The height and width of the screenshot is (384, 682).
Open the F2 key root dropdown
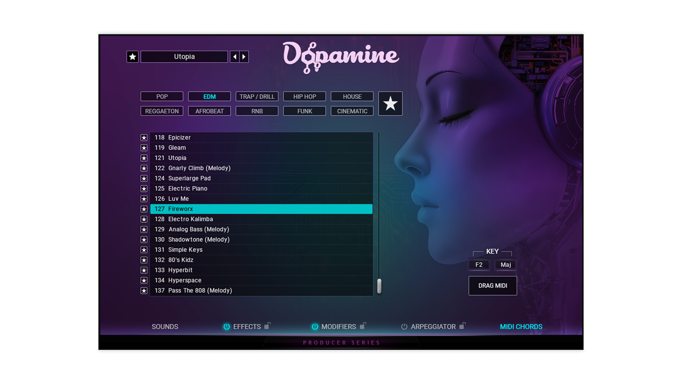pos(479,265)
